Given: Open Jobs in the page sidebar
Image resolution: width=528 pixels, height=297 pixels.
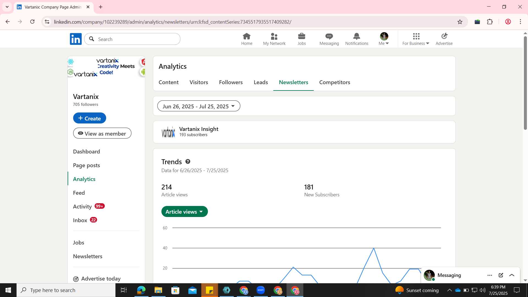Looking at the screenshot, I should (x=79, y=243).
